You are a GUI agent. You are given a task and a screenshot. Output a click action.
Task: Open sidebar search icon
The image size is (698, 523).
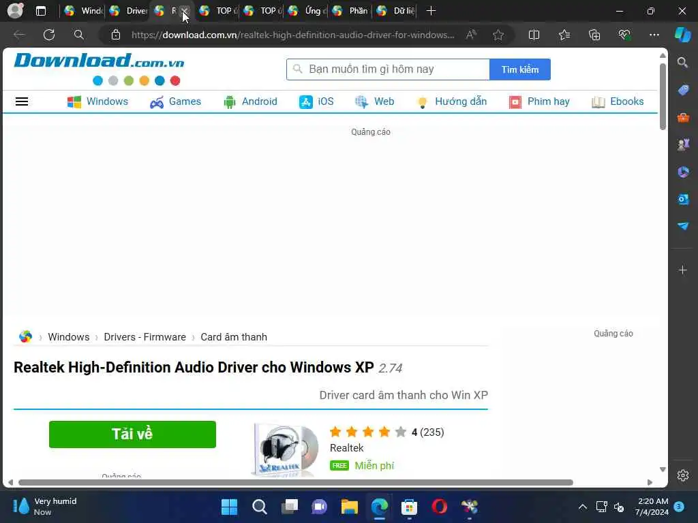point(683,62)
